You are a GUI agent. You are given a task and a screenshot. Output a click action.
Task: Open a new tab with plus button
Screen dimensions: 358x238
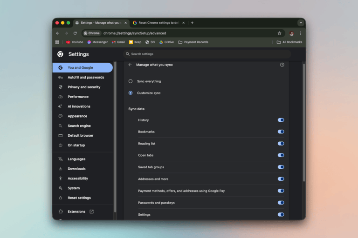(192, 23)
